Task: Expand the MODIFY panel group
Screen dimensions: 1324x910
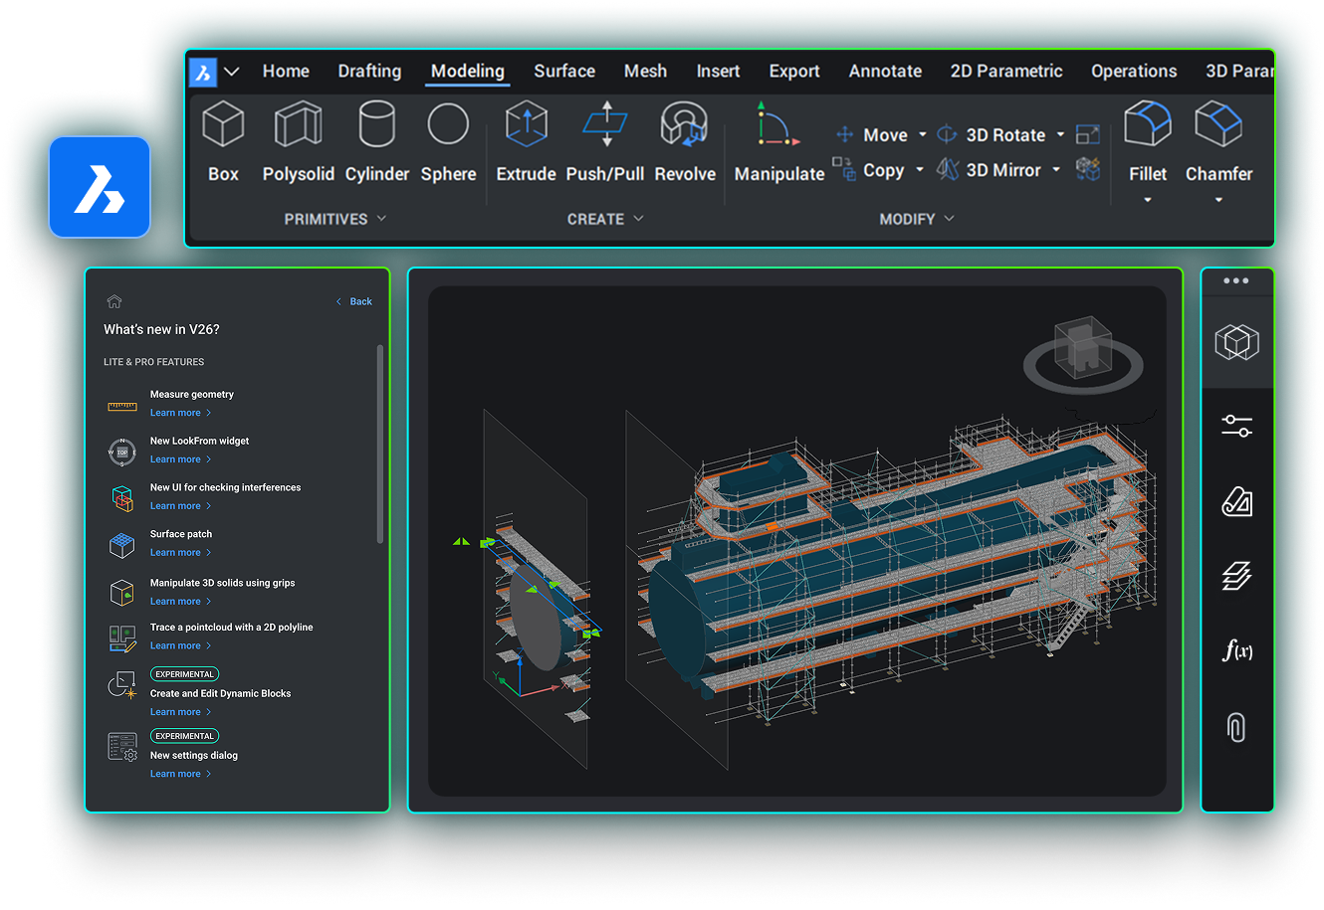Action: (916, 219)
